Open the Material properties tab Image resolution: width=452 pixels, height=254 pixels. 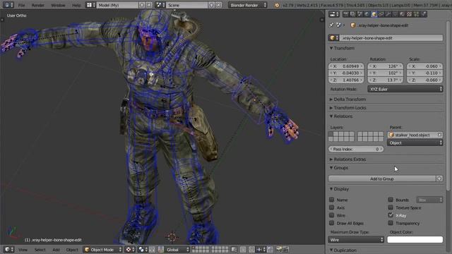tap(402, 14)
